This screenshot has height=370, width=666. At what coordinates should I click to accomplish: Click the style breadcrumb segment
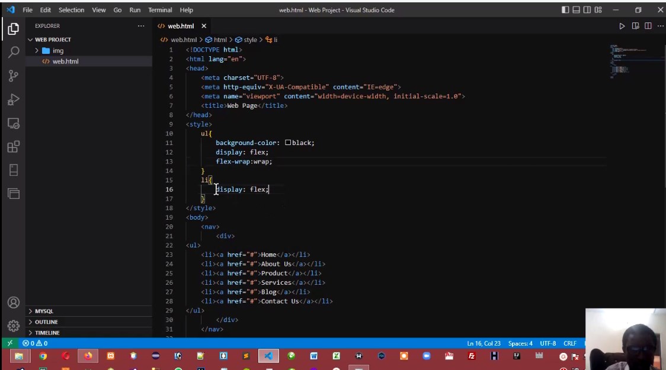246,40
